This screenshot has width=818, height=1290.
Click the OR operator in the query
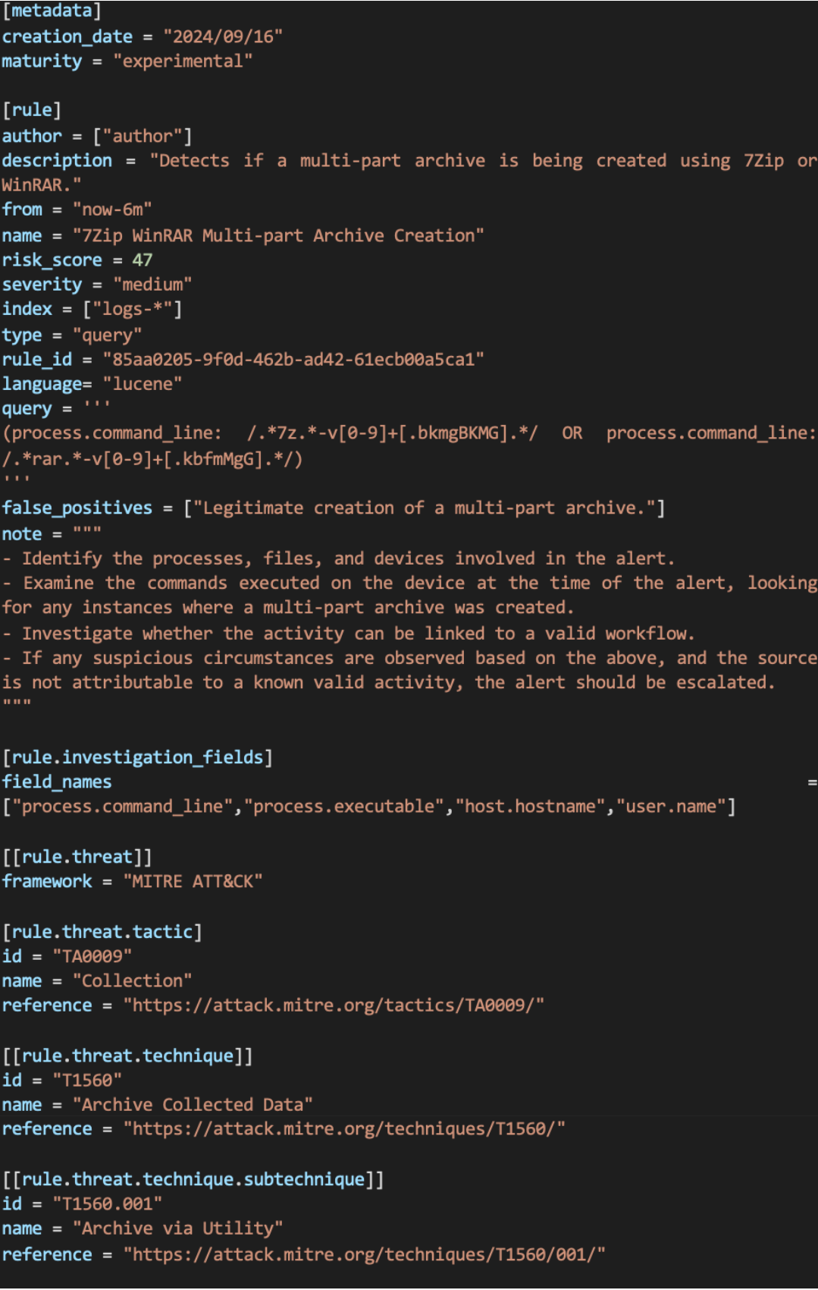pyautogui.click(x=572, y=433)
